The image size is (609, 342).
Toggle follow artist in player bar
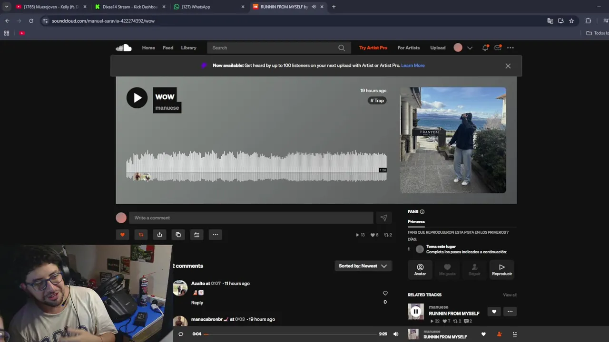[x=499, y=334]
